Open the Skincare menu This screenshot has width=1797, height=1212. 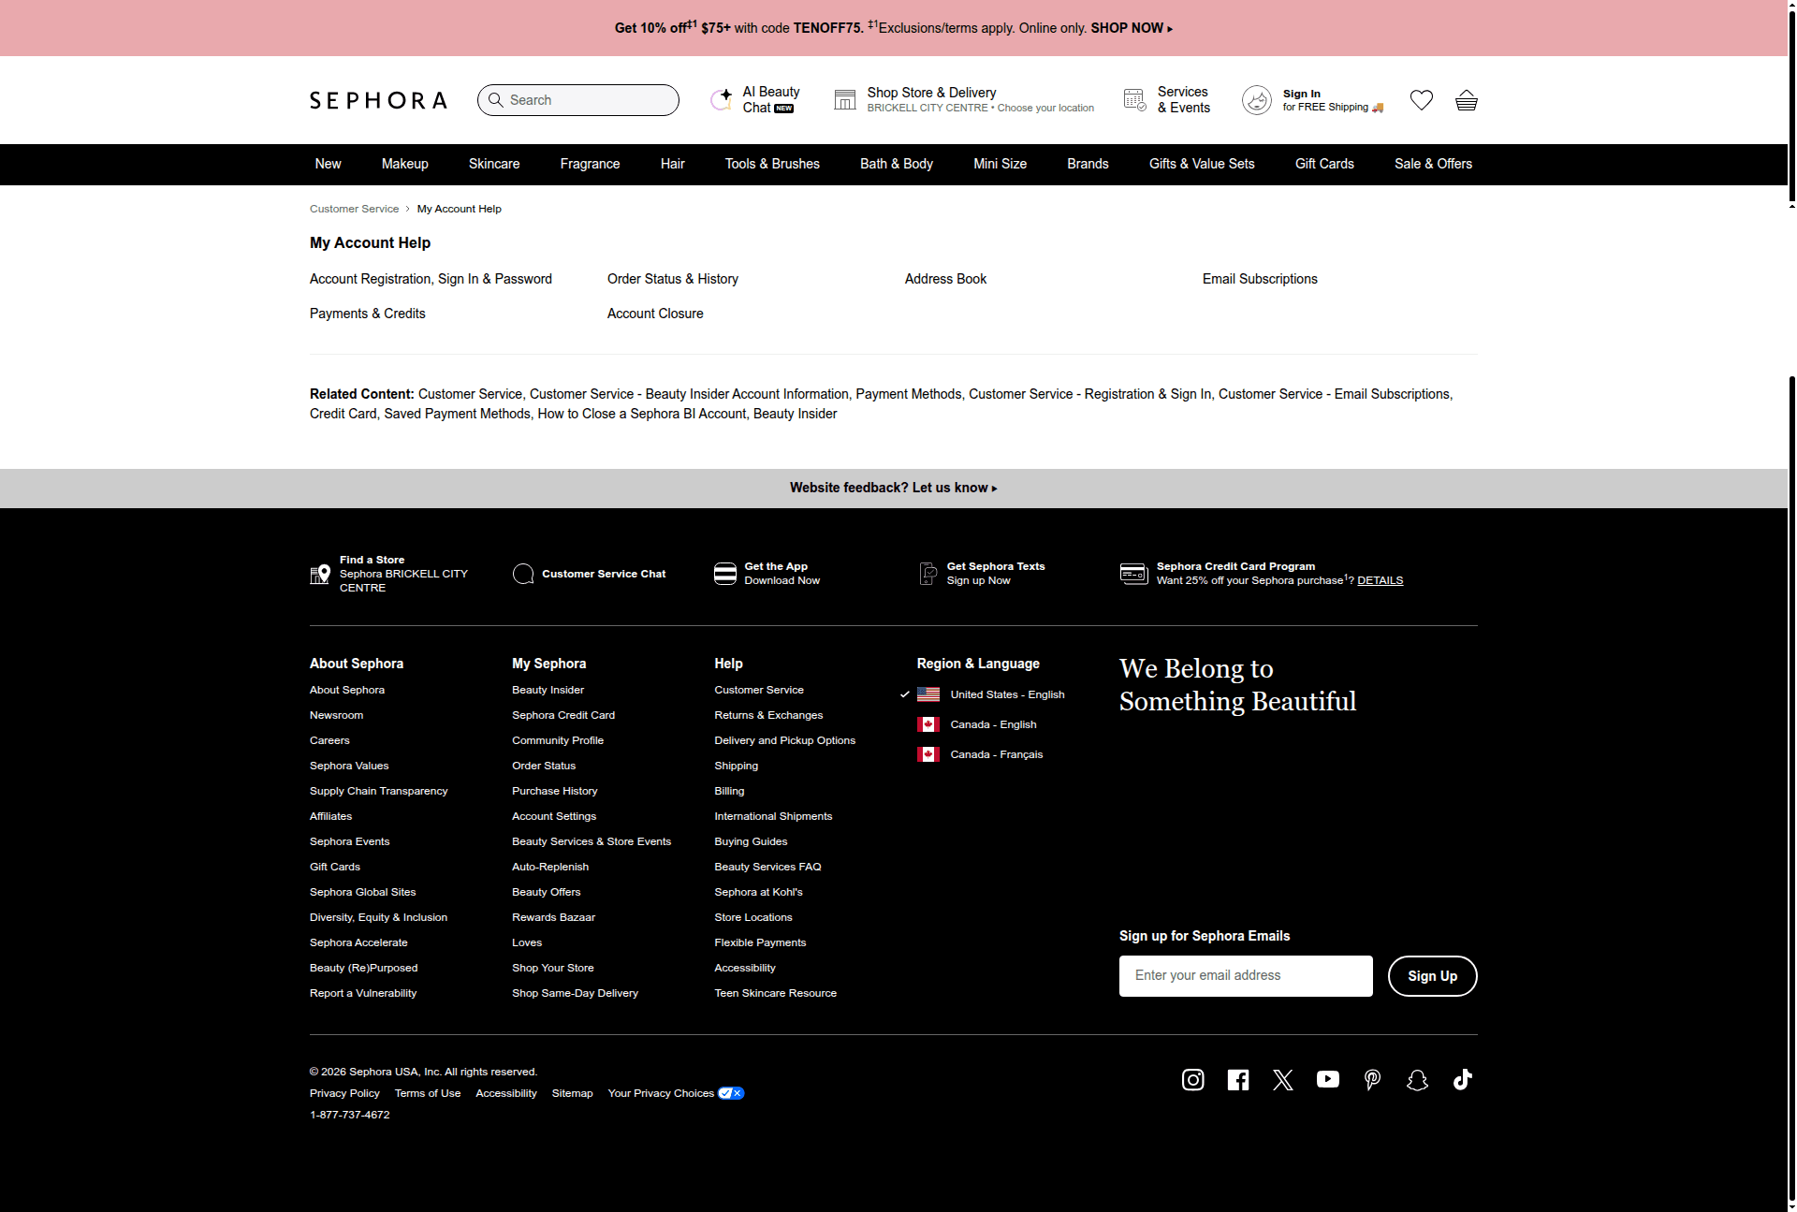coord(494,164)
